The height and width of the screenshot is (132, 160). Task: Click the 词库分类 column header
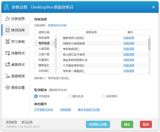(x=44, y=32)
